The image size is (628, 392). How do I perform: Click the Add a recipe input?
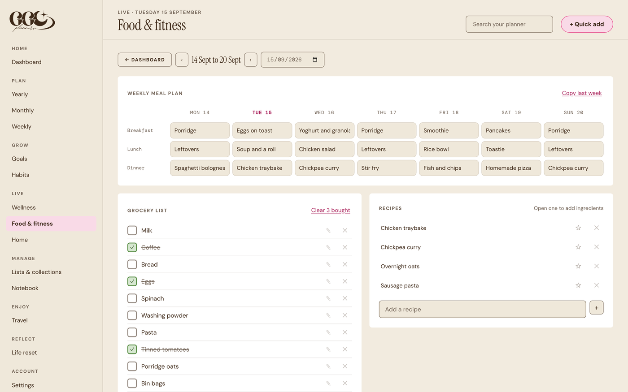click(482, 309)
